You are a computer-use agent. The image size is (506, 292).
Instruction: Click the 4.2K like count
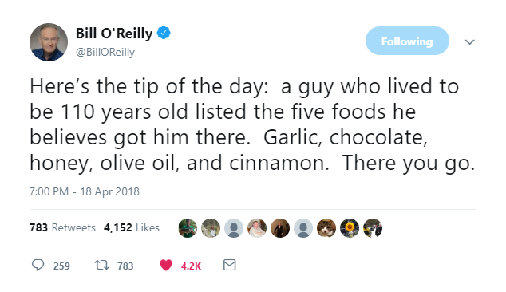[191, 266]
